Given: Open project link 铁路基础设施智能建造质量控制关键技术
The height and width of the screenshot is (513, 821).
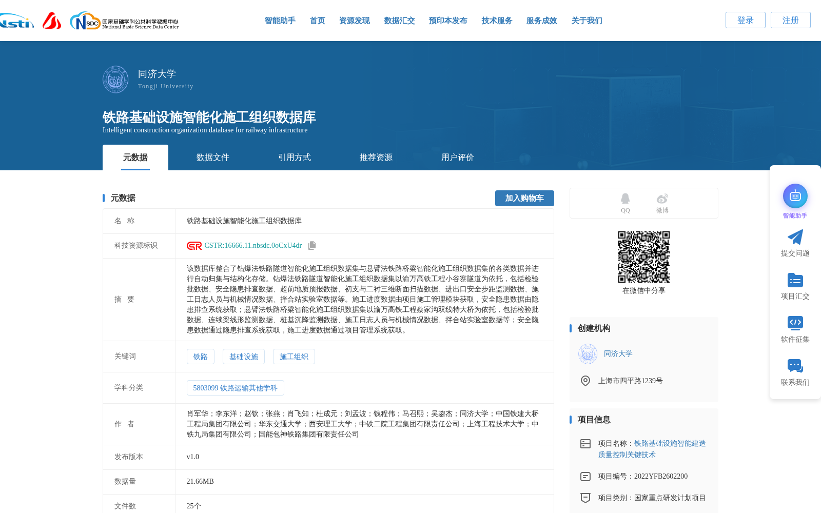Looking at the screenshot, I should click(x=652, y=449).
